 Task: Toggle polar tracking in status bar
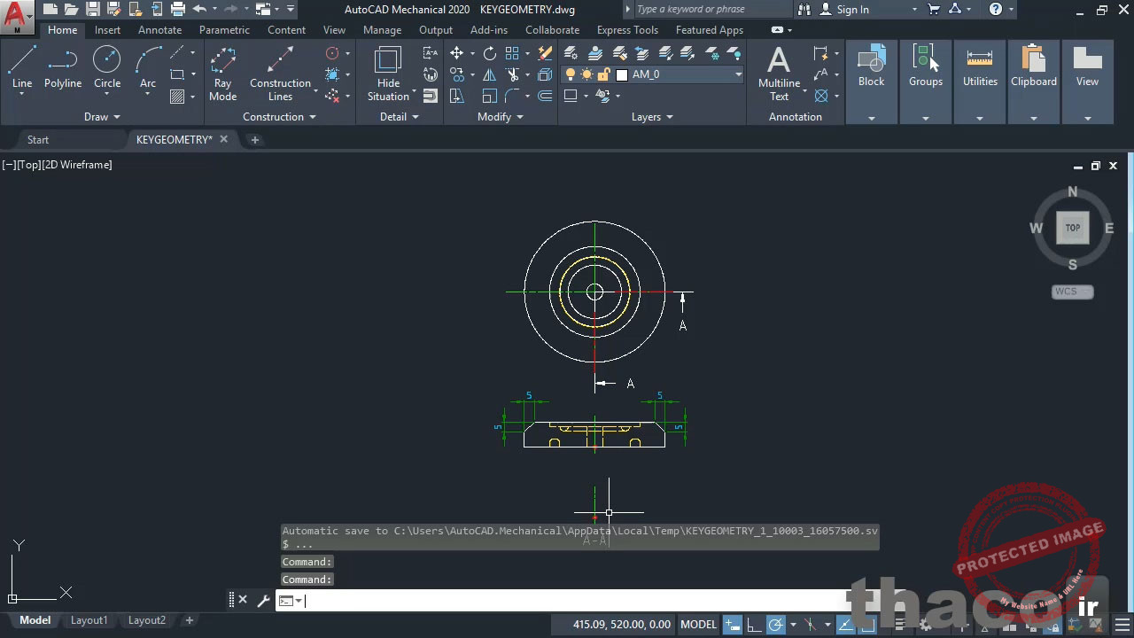point(776,624)
